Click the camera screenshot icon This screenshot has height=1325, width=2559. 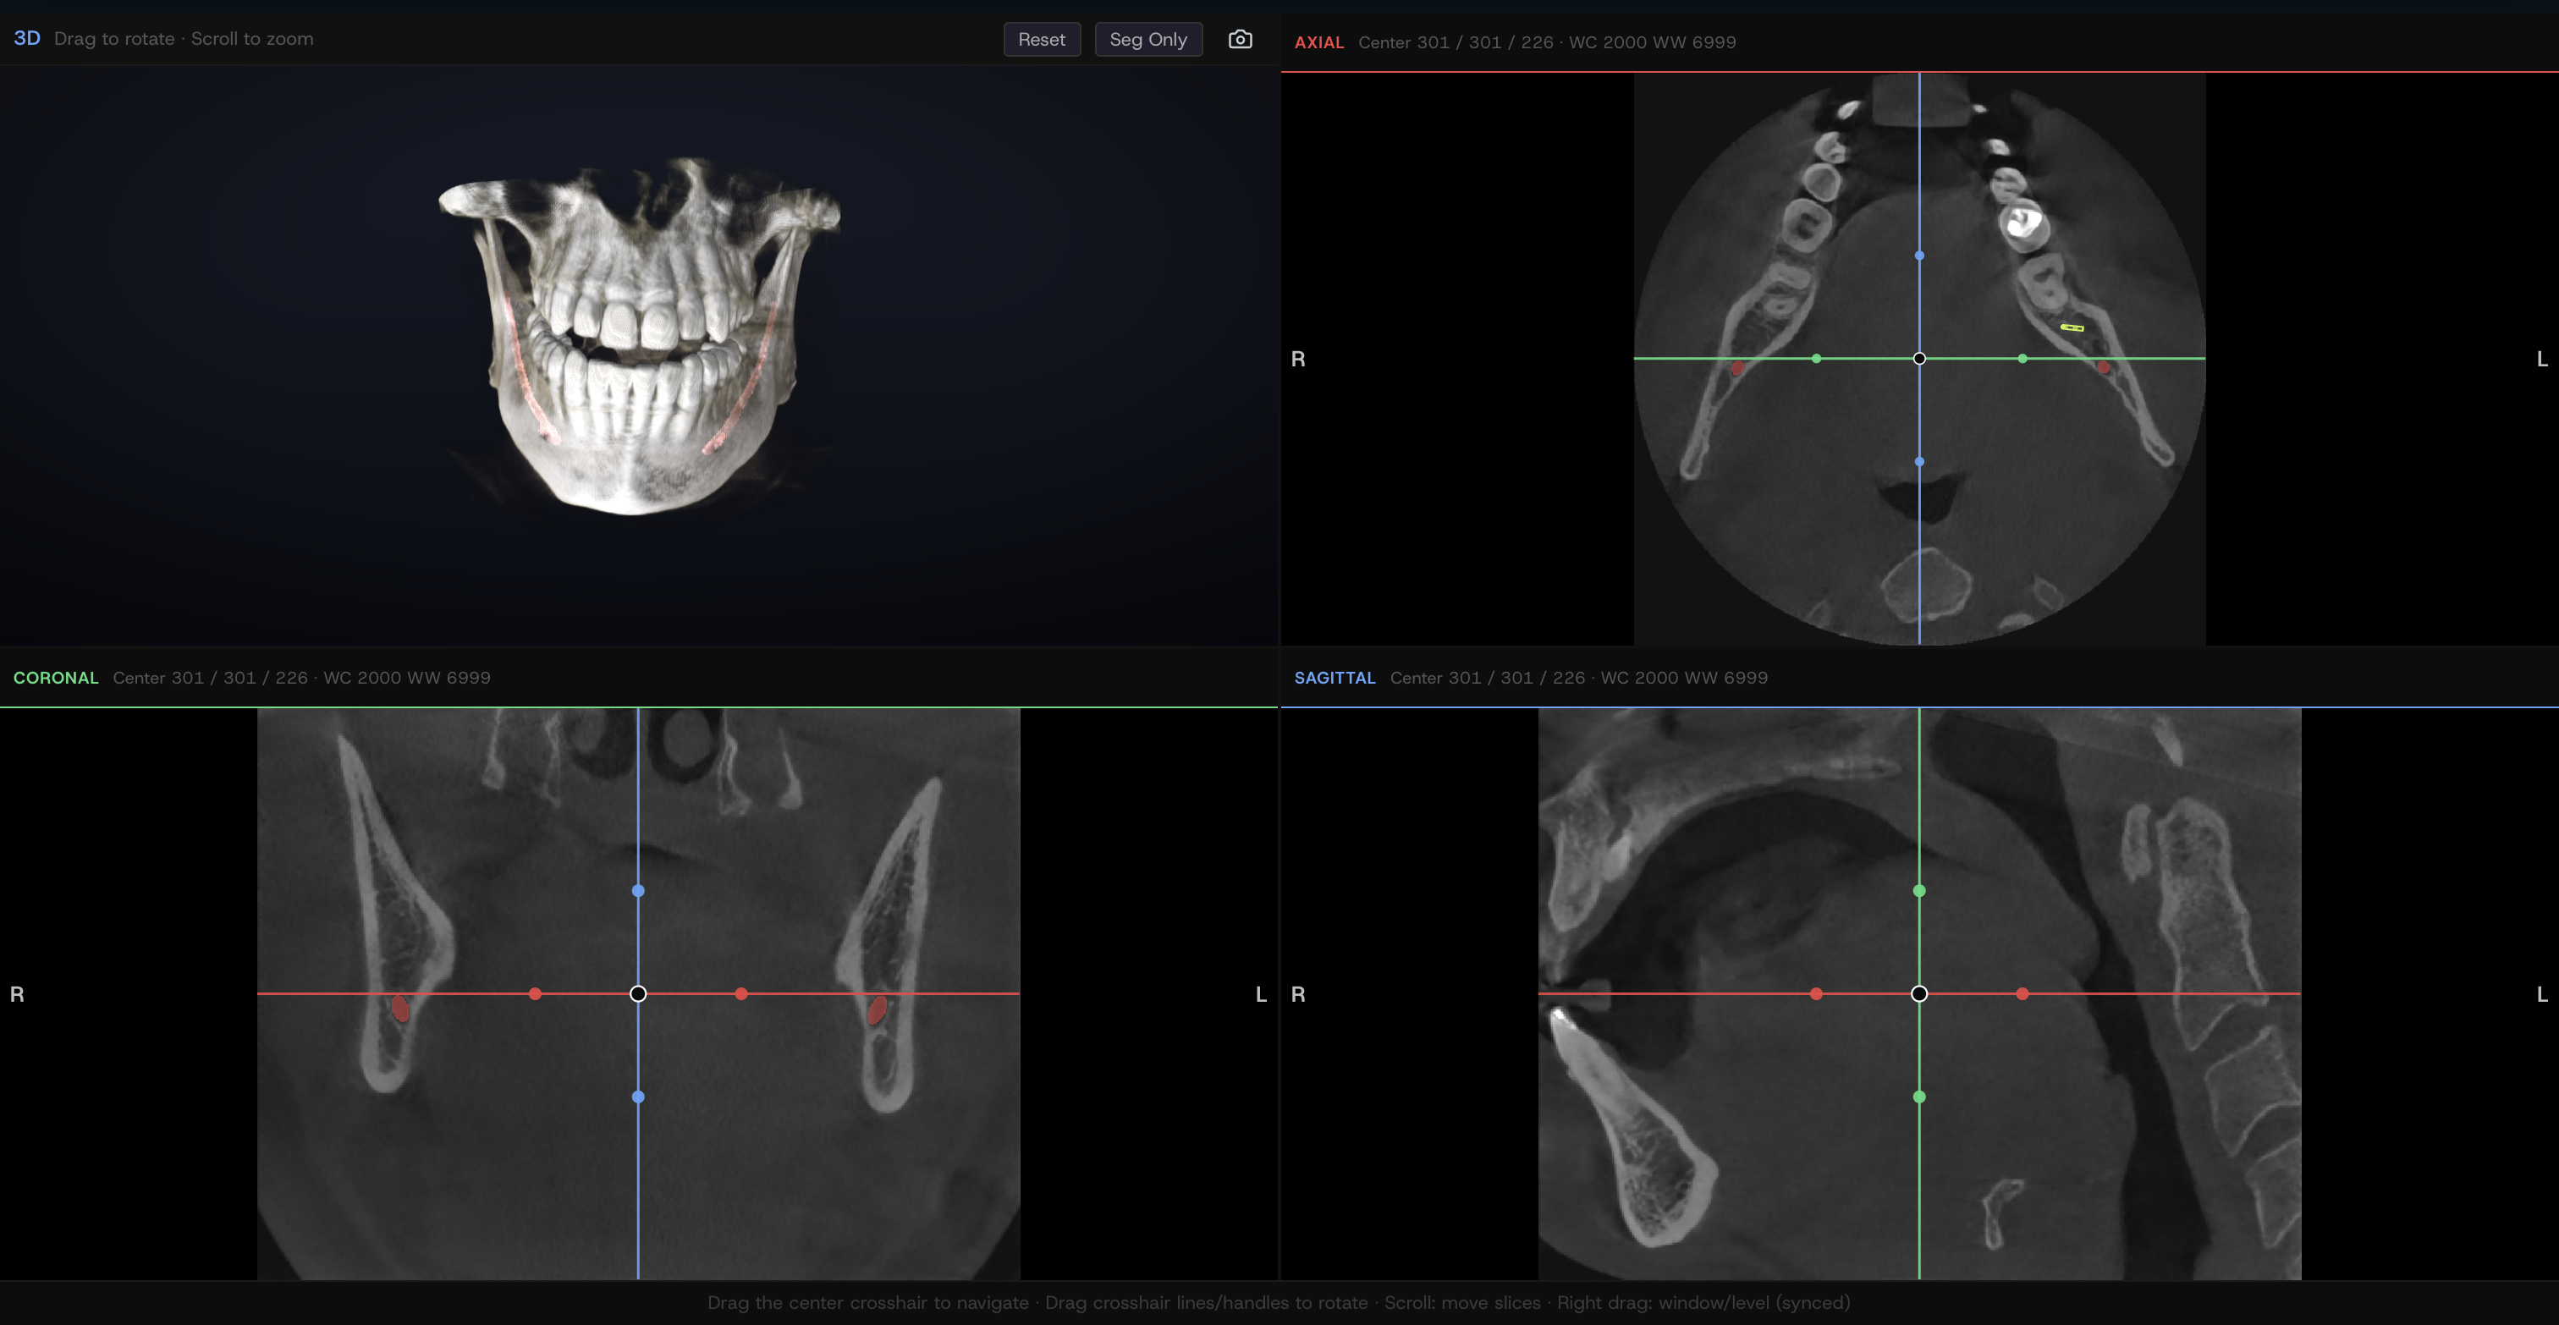coord(1240,39)
